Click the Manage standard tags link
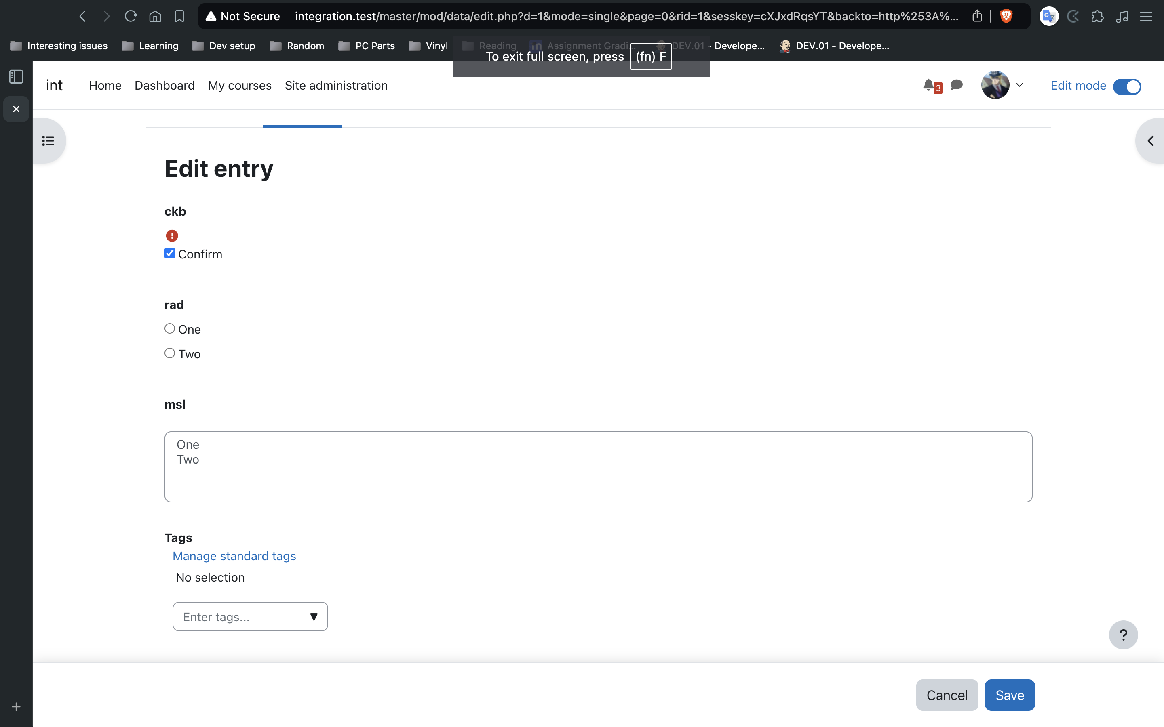This screenshot has width=1164, height=727. point(234,556)
